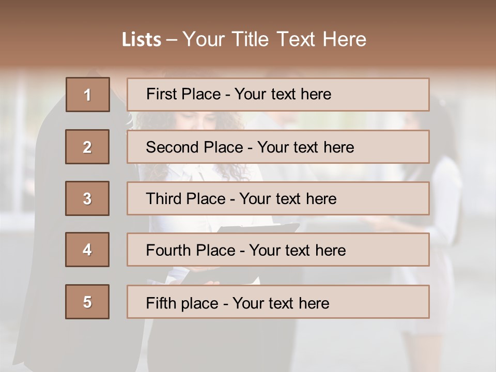Click the Fifth place text box
496x372 pixels.
[x=278, y=302]
